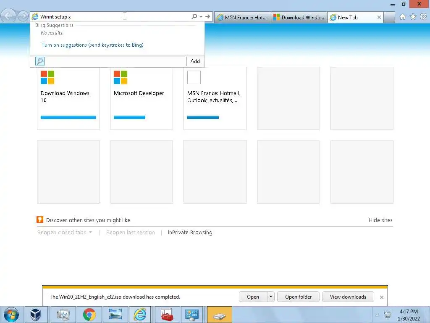Expand the address bar autocomplete dropdown arrow
The height and width of the screenshot is (323, 430).
[201, 17]
